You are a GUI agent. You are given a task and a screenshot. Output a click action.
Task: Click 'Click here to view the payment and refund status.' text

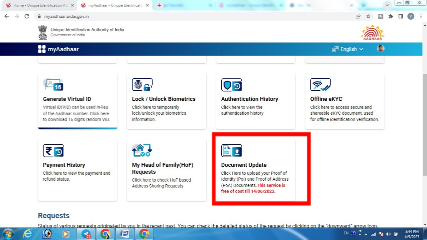pos(77,176)
